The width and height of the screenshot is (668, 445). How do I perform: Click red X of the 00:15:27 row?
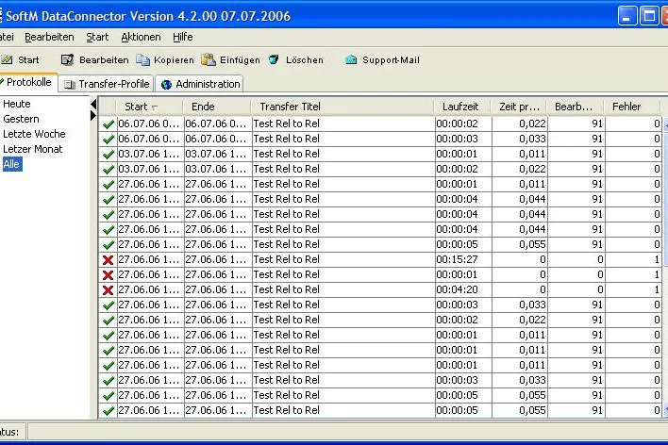109,260
